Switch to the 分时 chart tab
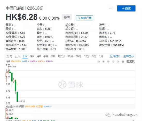This screenshot has width=142, height=121. pos(10,56)
